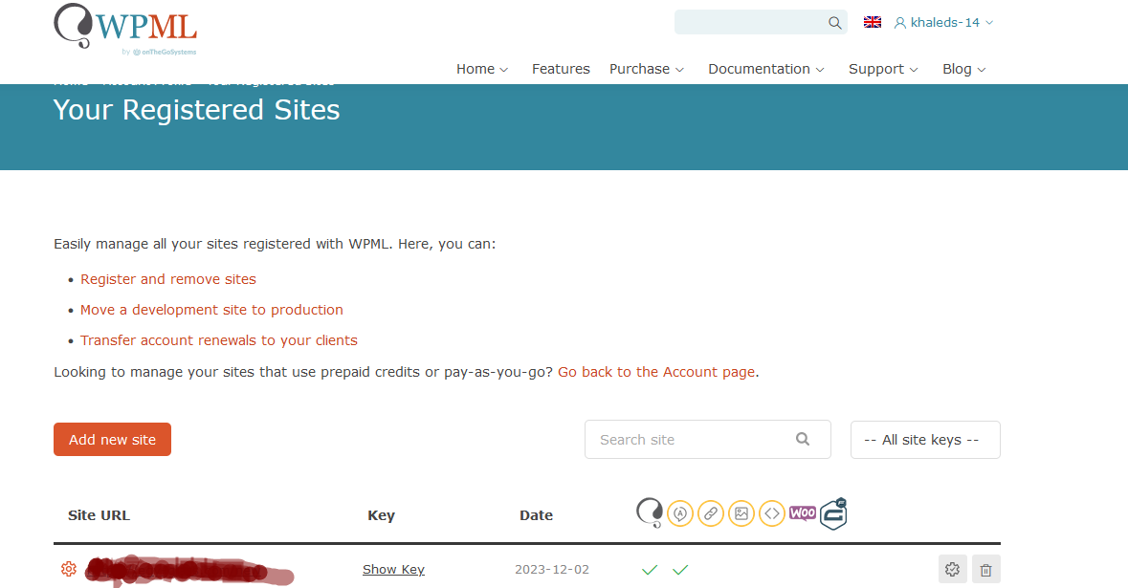Image resolution: width=1128 pixels, height=588 pixels.
Task: Click the link icon in column header
Action: 711,514
